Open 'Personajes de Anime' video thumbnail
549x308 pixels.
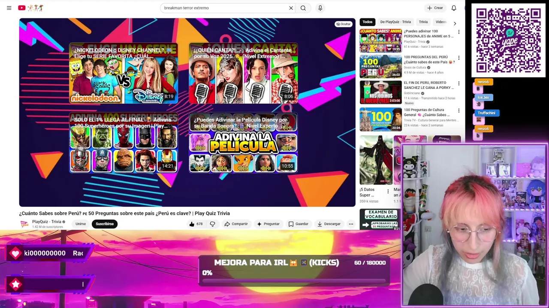[381, 41]
